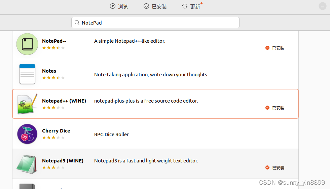This screenshot has width=330, height=189.
Task: Select the Cherry Dice title
Action: [x=56, y=131]
